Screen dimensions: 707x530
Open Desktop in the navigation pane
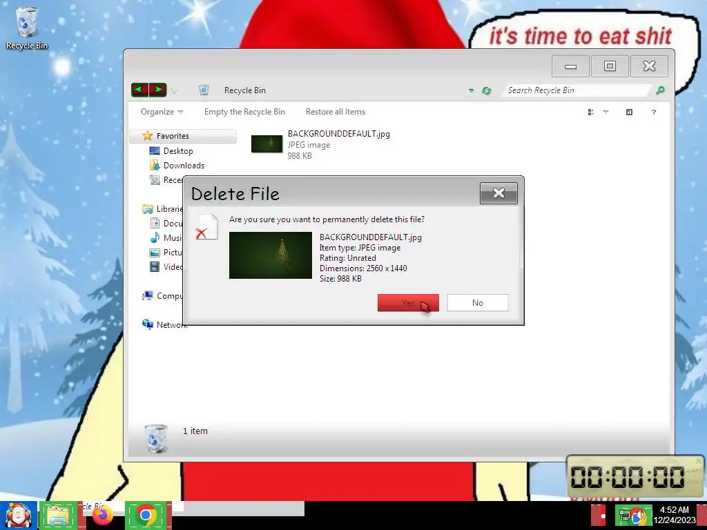[x=178, y=151]
